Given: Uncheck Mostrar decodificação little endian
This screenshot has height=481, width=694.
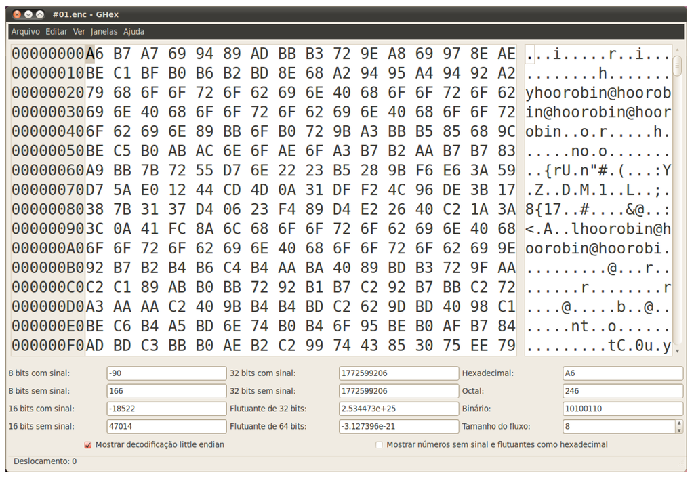Looking at the screenshot, I should click(x=88, y=445).
